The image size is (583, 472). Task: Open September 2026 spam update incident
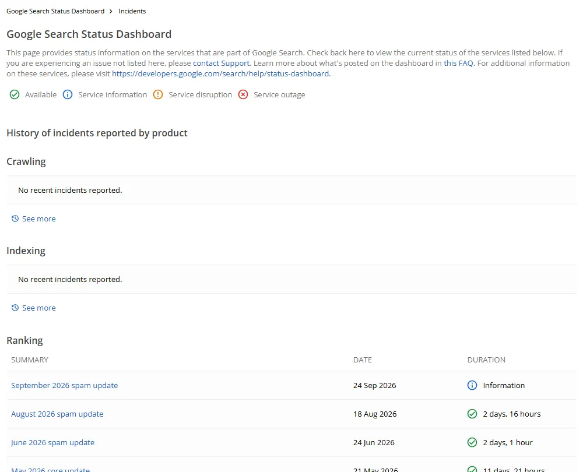click(64, 385)
